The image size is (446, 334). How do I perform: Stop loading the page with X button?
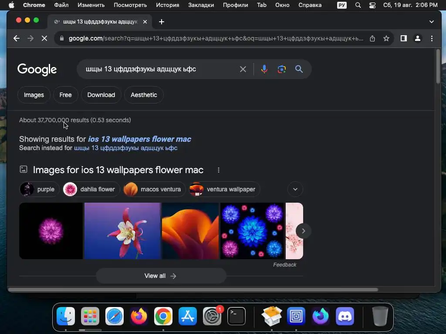coord(44,38)
